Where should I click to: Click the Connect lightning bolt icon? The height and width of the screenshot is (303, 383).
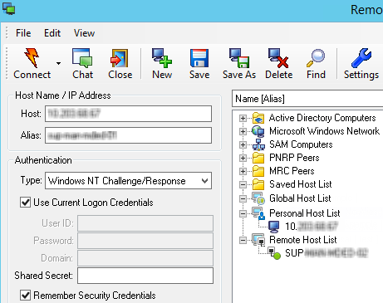(x=32, y=58)
